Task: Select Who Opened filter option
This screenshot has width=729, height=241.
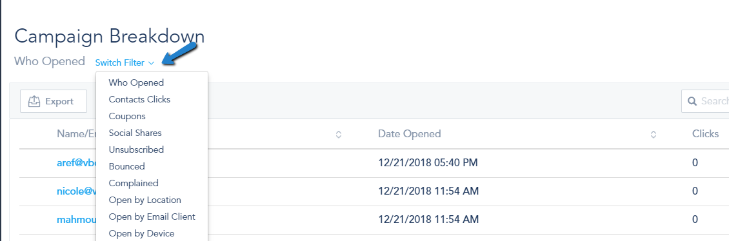Action: pyautogui.click(x=136, y=82)
